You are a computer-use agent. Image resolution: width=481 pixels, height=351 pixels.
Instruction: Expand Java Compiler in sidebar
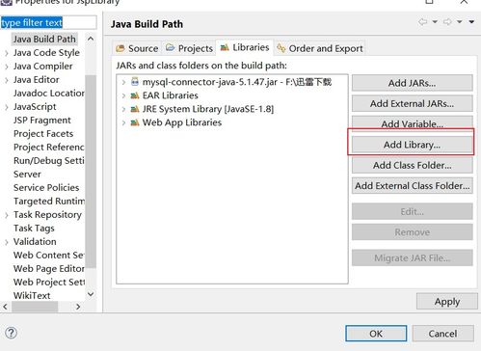[7, 67]
